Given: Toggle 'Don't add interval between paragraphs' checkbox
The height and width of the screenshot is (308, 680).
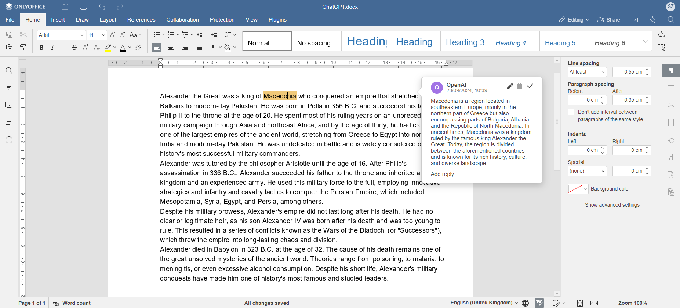Looking at the screenshot, I should [571, 112].
